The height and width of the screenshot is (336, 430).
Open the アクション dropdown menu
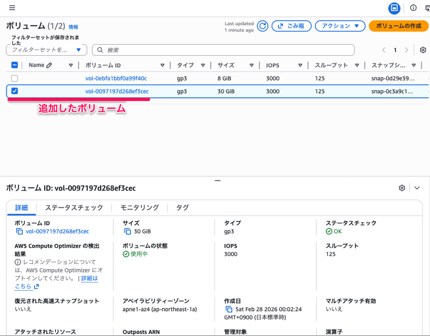[x=340, y=26]
